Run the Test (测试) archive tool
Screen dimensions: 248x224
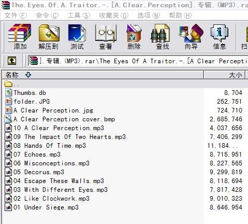(x=77, y=33)
